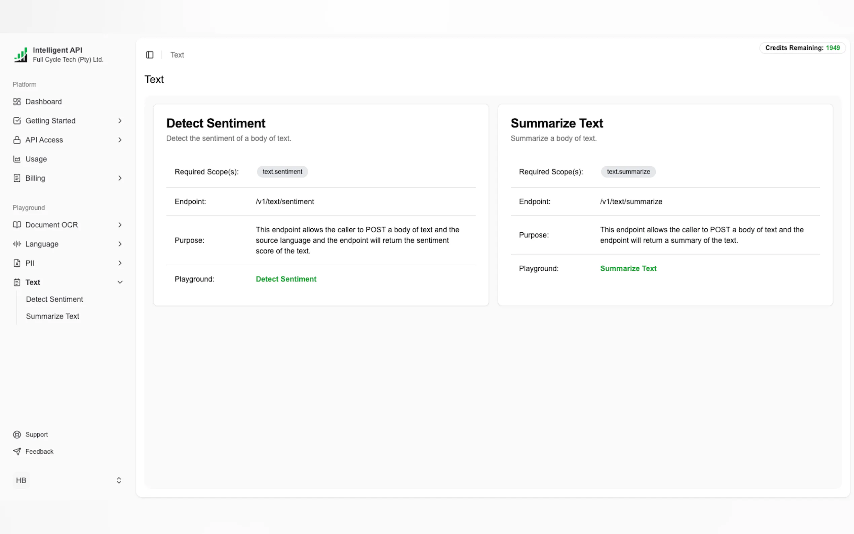Expand the API Access submenu chevron
The image size is (854, 534).
point(120,140)
